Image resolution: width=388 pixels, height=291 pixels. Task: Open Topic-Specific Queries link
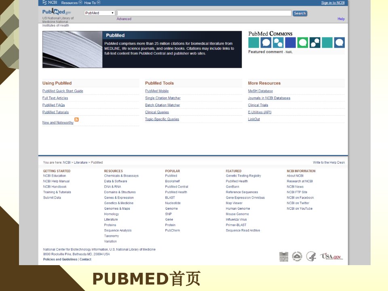pos(162,119)
